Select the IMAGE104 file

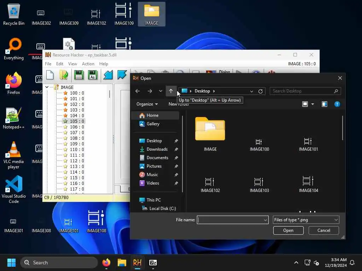point(308,184)
